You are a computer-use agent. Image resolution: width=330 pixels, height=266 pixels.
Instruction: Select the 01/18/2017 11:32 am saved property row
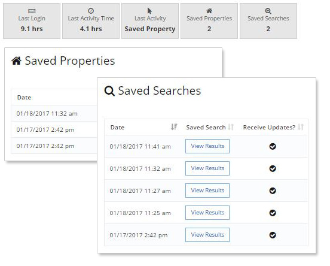coord(54,113)
